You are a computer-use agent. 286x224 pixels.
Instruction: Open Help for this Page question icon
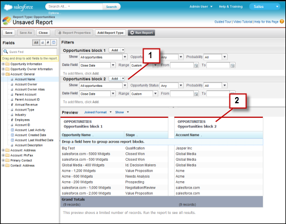[282, 21]
